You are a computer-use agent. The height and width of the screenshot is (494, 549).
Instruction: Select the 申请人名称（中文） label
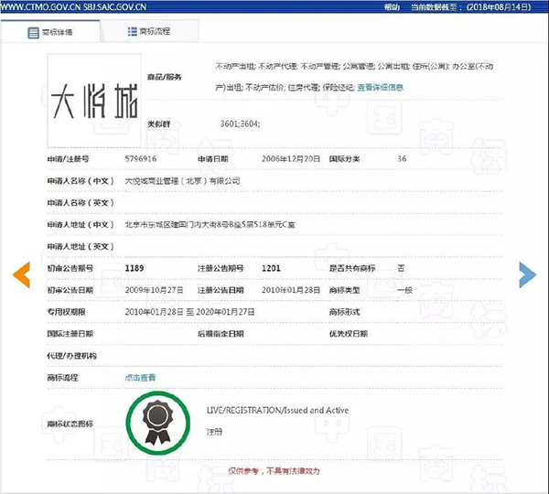(81, 181)
